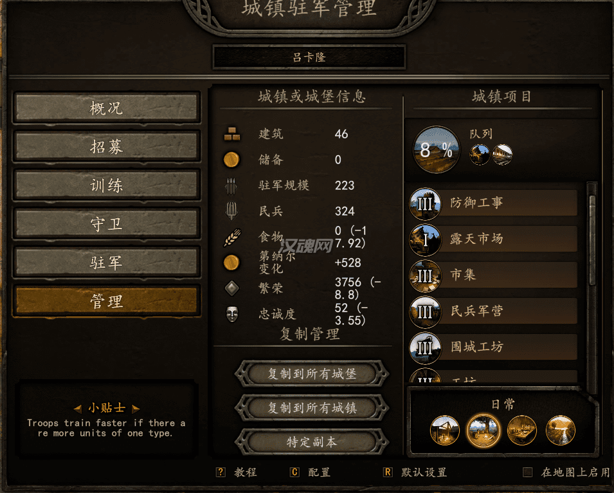Choose the highlighted second daily project icon
The width and height of the screenshot is (614, 493).
click(x=483, y=431)
